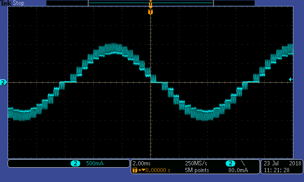
Task: Click the Tek logo at top left
Action: (6, 3)
